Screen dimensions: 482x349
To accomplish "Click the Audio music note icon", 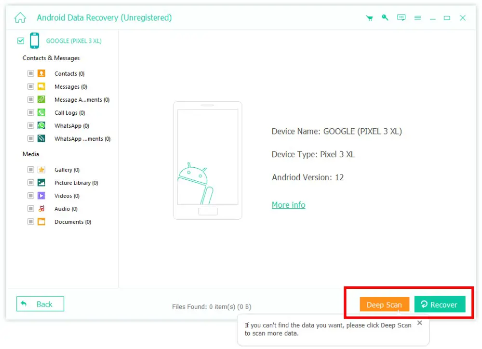I will point(41,208).
